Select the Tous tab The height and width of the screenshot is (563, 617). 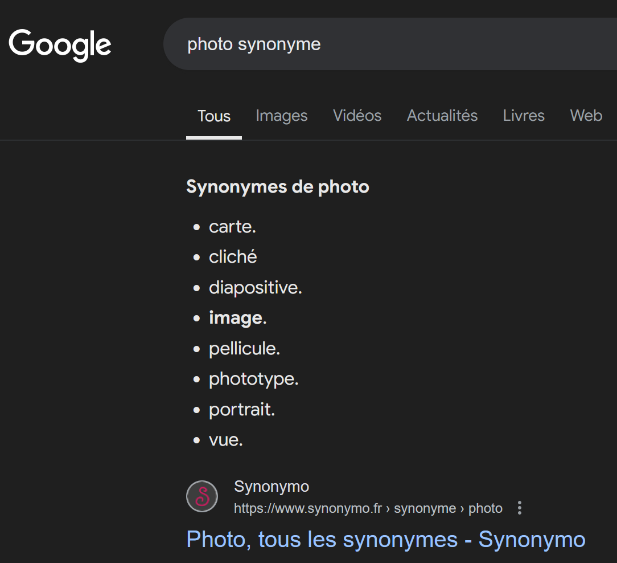click(x=214, y=116)
